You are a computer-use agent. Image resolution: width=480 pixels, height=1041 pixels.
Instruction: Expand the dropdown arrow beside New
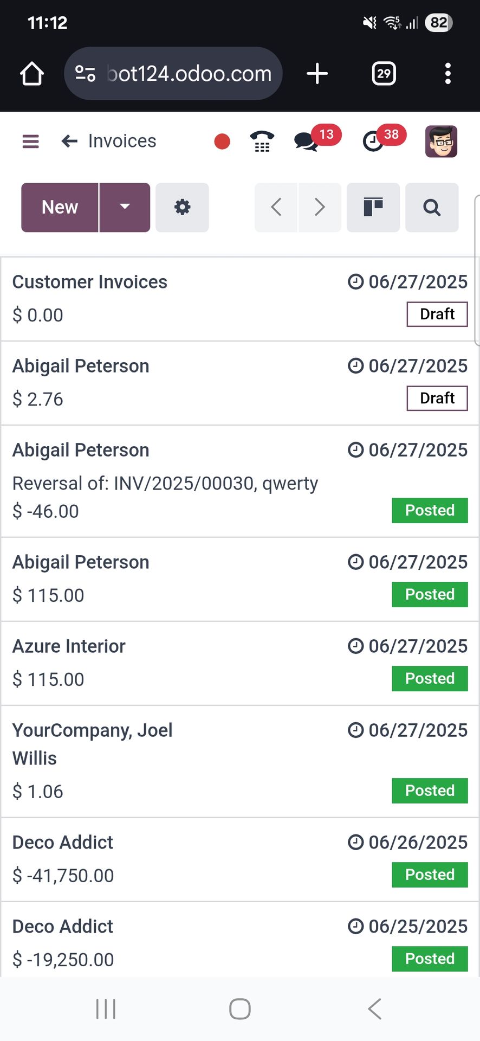click(x=125, y=207)
